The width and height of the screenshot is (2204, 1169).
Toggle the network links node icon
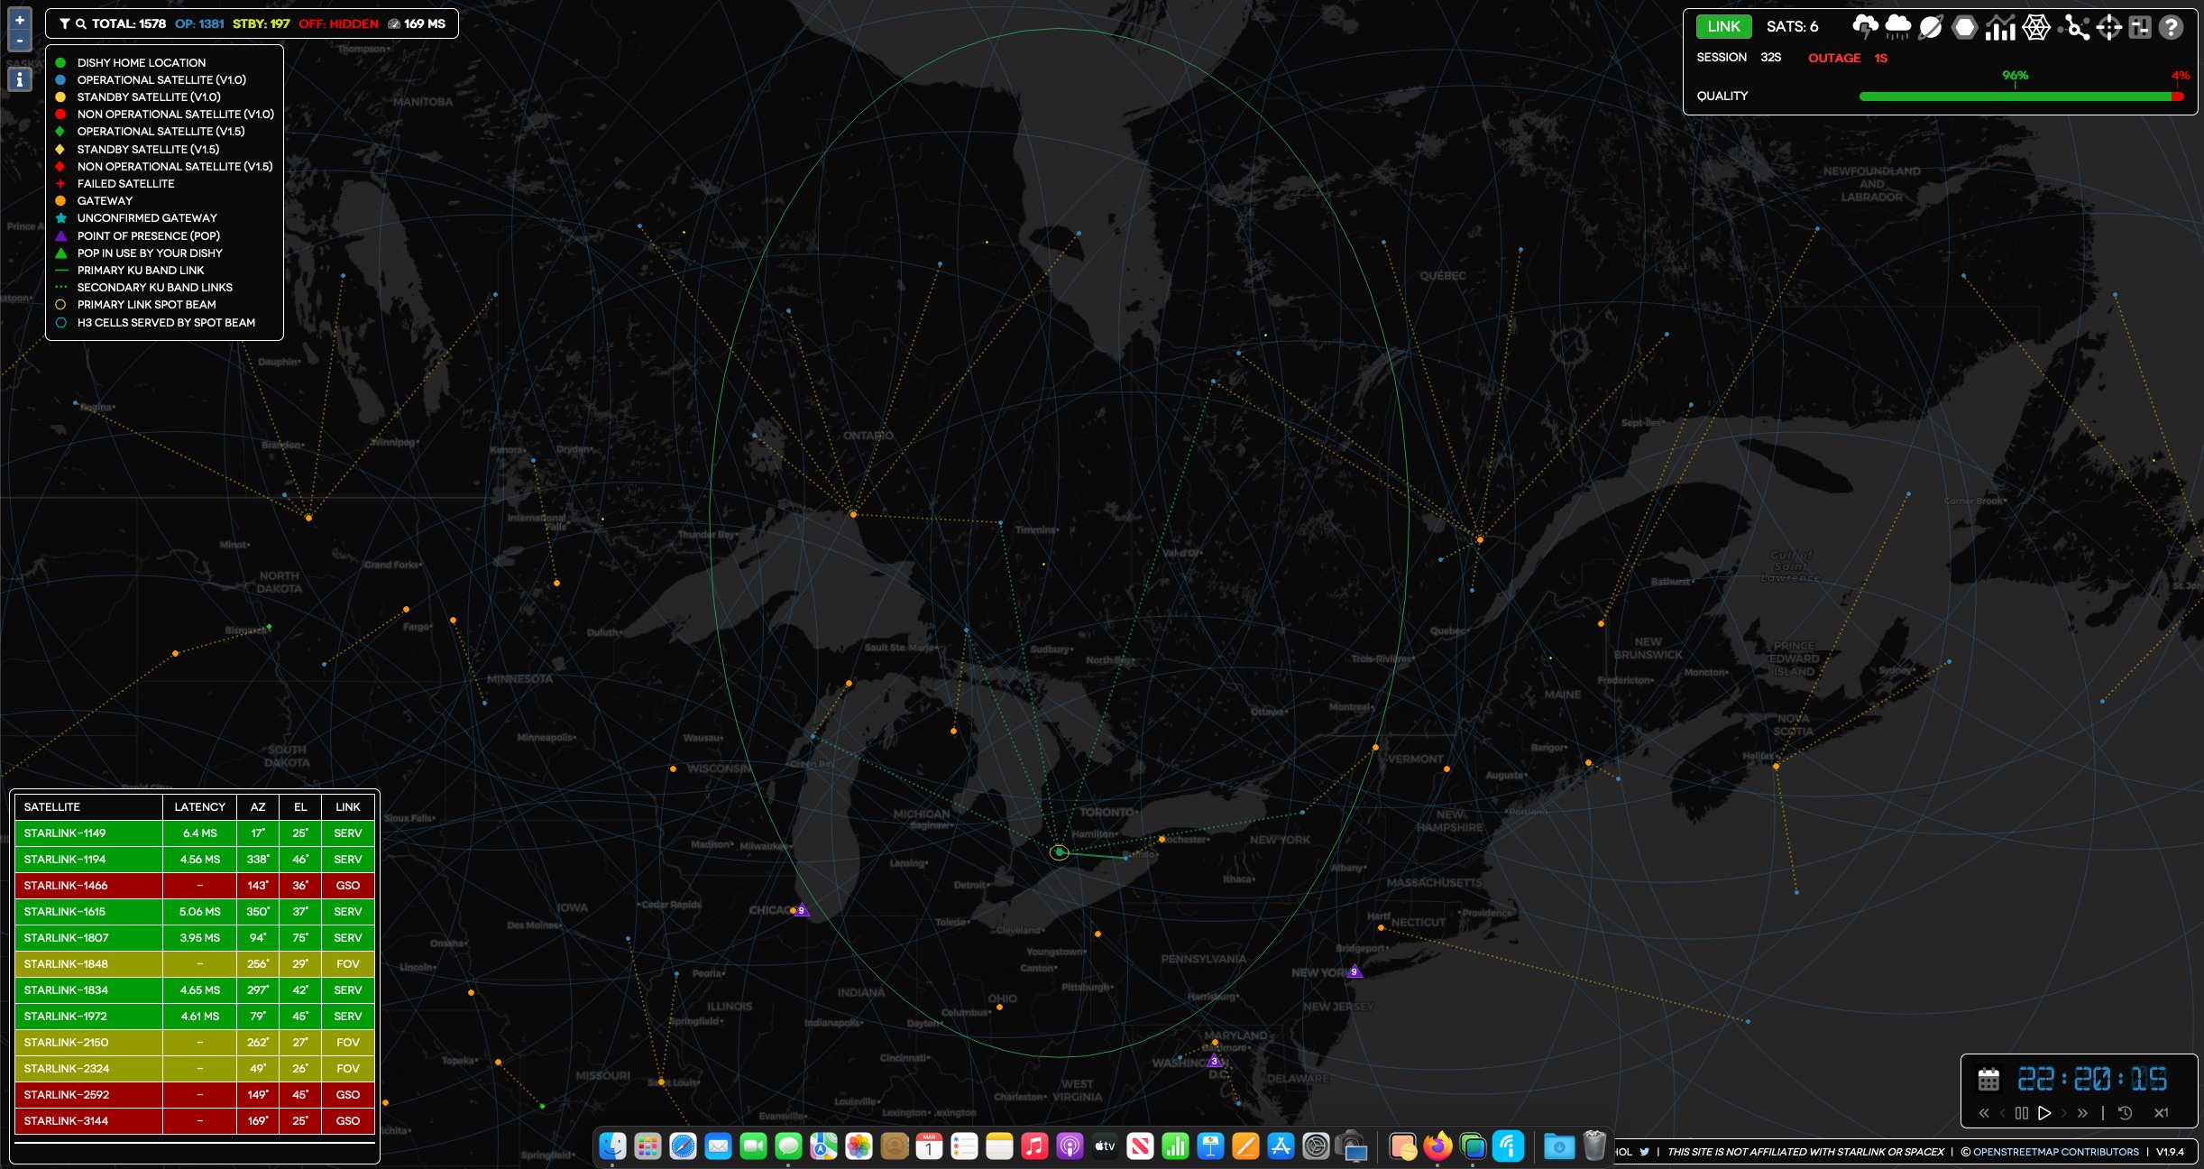(x=2075, y=27)
